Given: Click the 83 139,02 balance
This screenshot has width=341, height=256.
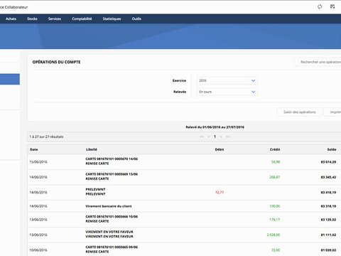Looking at the screenshot, I should coord(328,220).
